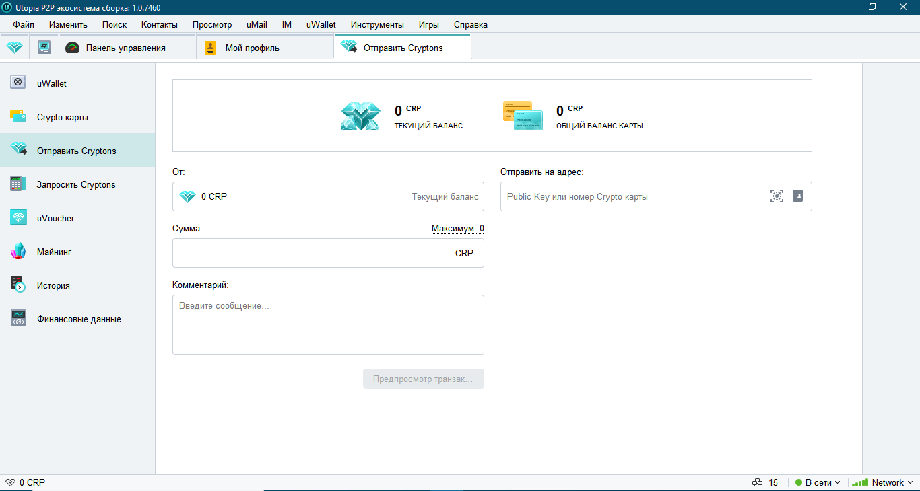Open the uMail menu

click(x=257, y=24)
